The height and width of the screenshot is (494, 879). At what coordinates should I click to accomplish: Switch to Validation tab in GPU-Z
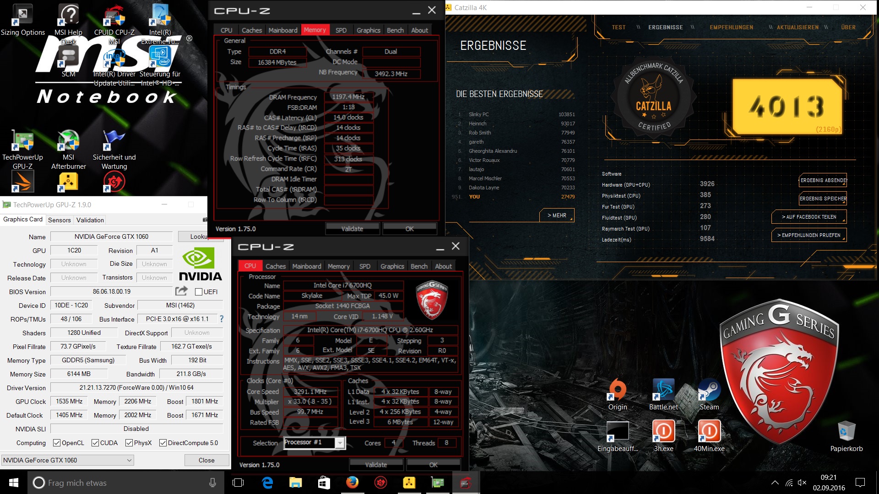90,220
